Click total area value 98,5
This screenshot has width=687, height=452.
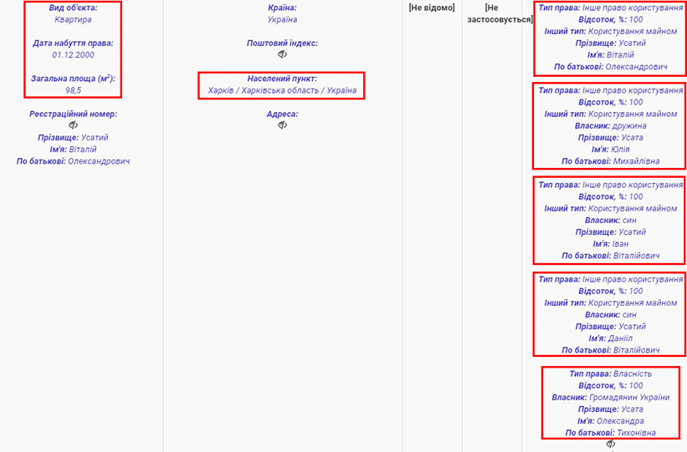pos(73,90)
